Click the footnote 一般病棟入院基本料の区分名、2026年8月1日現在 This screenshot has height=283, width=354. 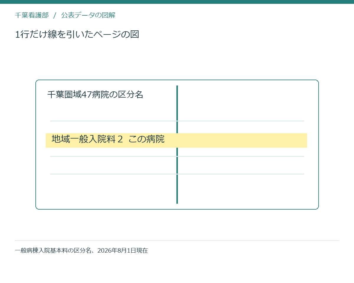81,251
